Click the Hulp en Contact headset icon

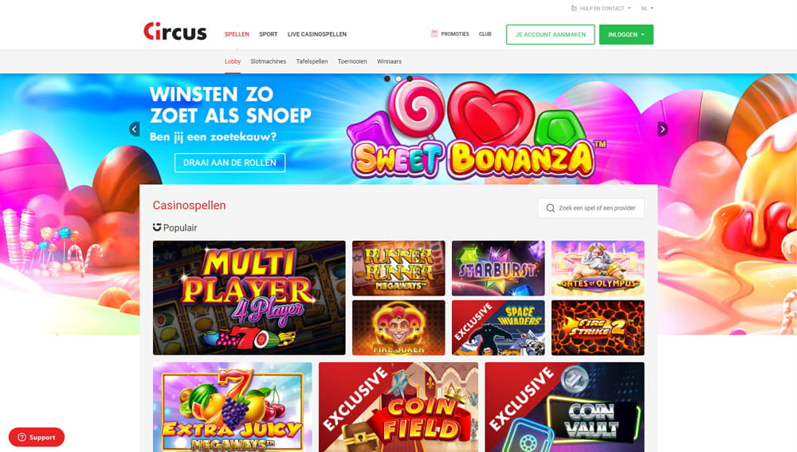click(x=574, y=8)
